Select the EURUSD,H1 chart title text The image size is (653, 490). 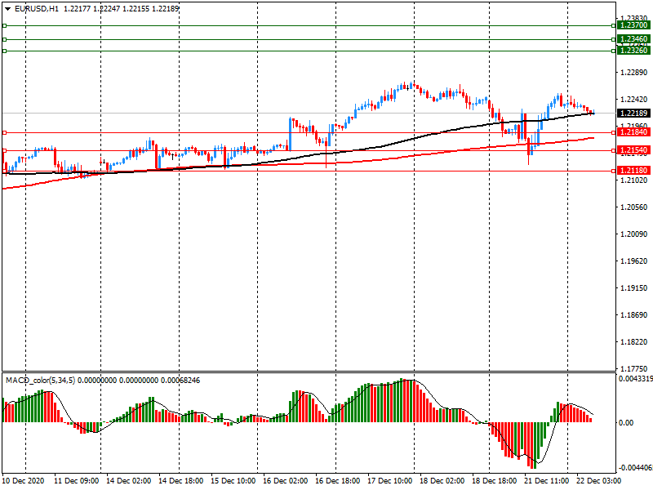click(37, 9)
